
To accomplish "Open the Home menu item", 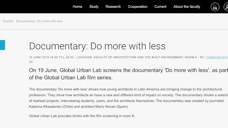I will pos(77,7).
